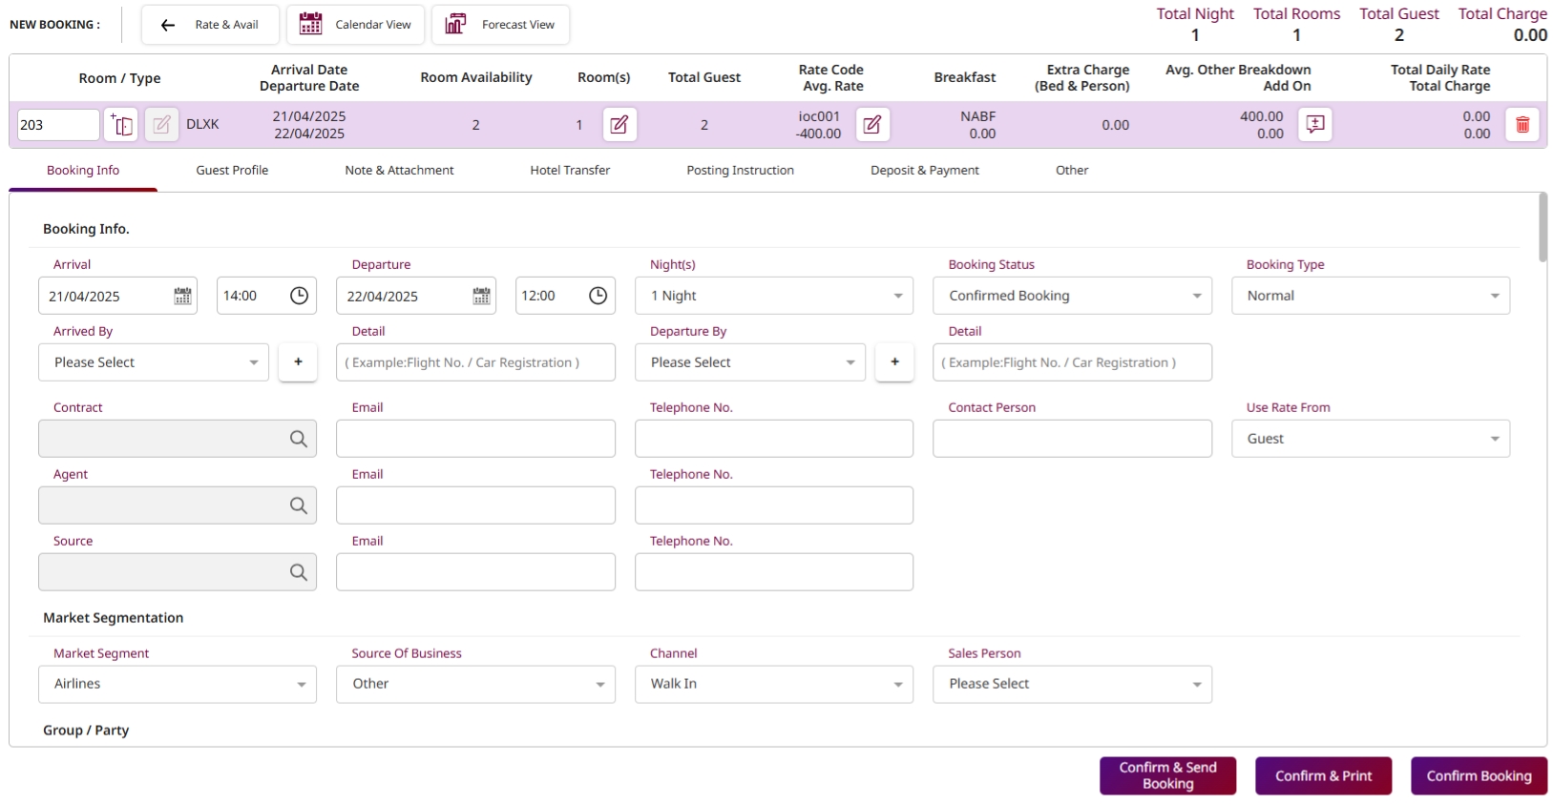Click the Confirm & Print button
Image resolution: width=1553 pixels, height=804 pixels.
[x=1323, y=776]
